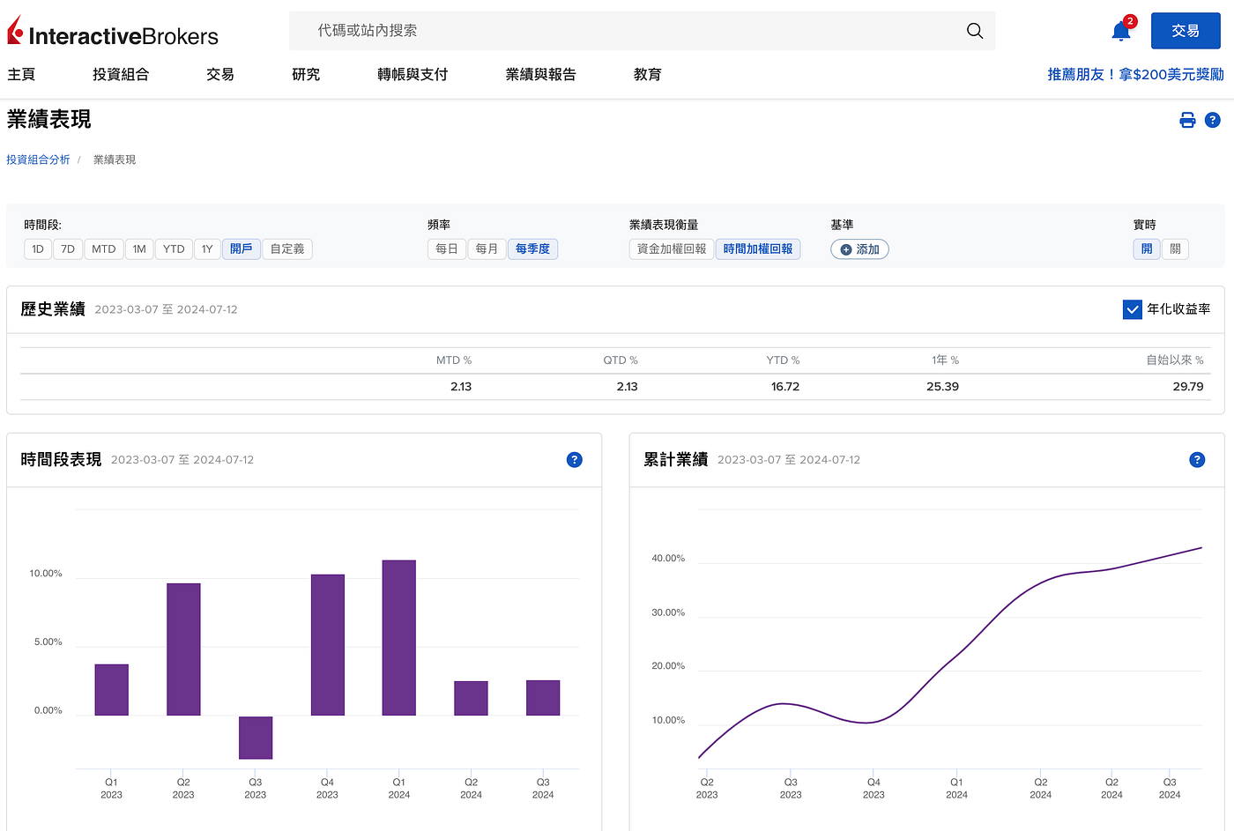Viewport: 1234px width, 831px height.
Task: Click the Q2 2023 bar
Action: click(x=183, y=649)
